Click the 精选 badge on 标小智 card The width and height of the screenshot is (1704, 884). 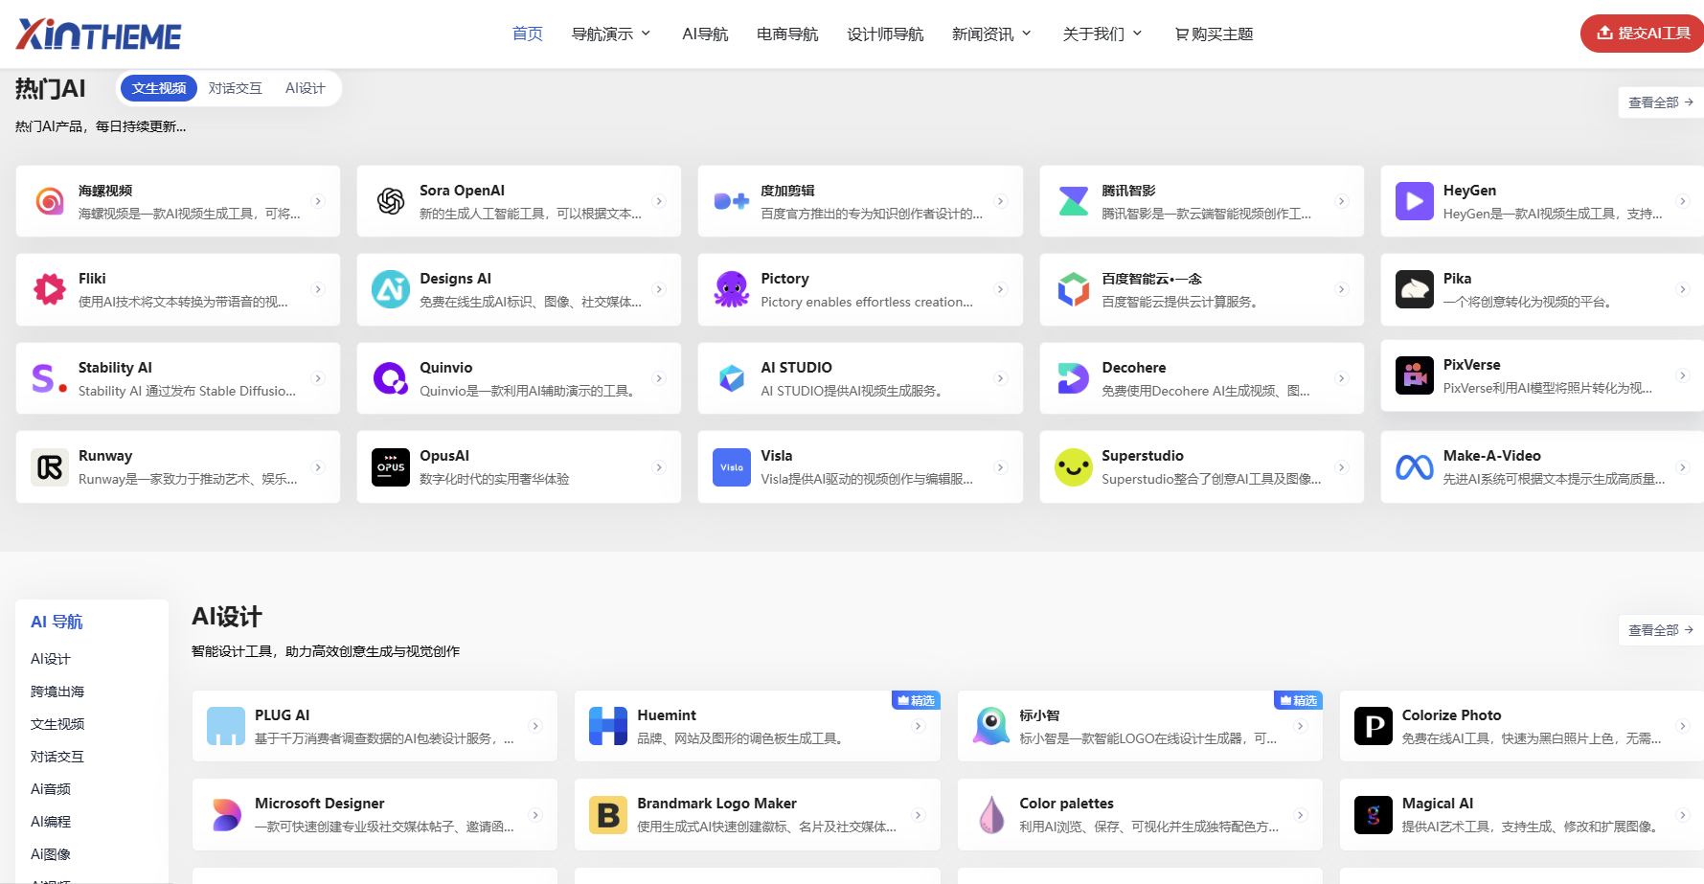point(1298,700)
